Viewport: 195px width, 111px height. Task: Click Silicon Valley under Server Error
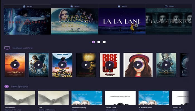tap(111, 110)
